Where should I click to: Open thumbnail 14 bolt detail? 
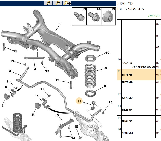94,16
